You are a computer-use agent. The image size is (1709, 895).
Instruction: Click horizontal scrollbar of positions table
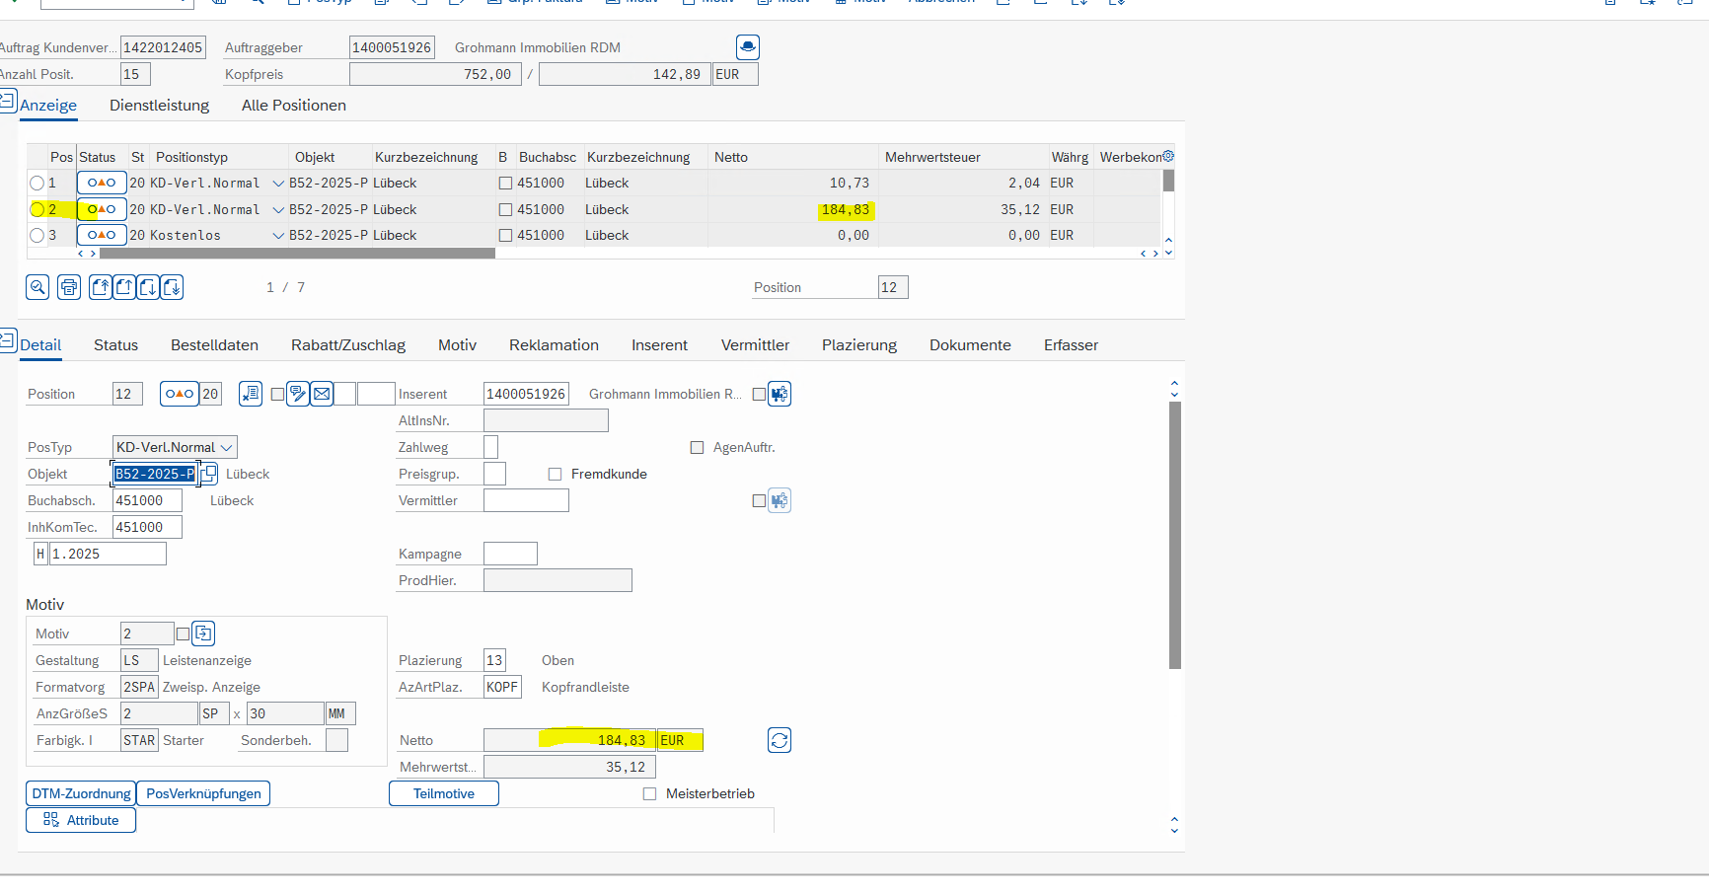297,254
